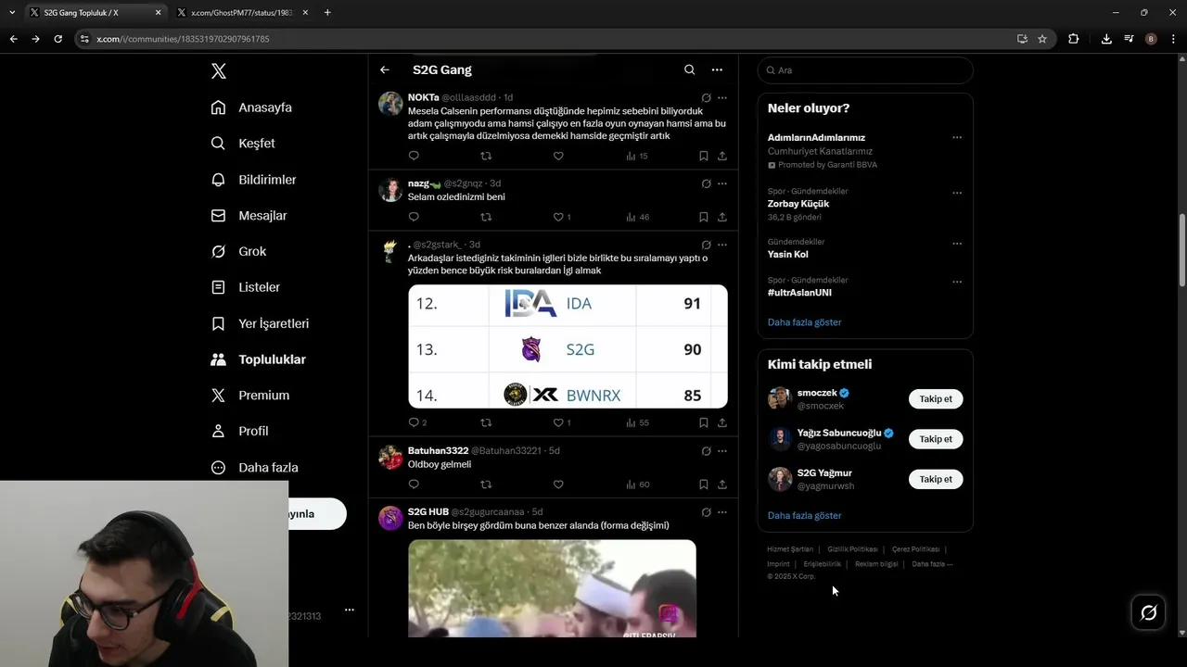Open more options on nazg's post
This screenshot has width=1187, height=667.
[722, 183]
